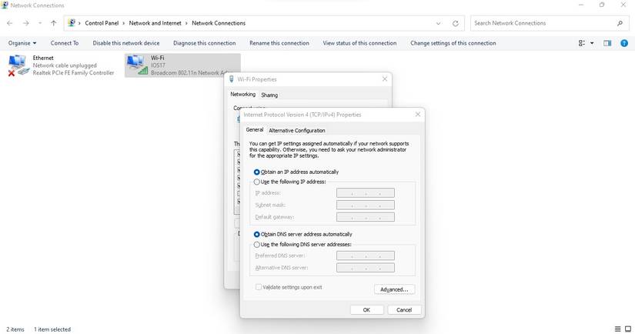Click Diagnose this connection
Screen dimensions: 635x334
[x=205, y=43]
